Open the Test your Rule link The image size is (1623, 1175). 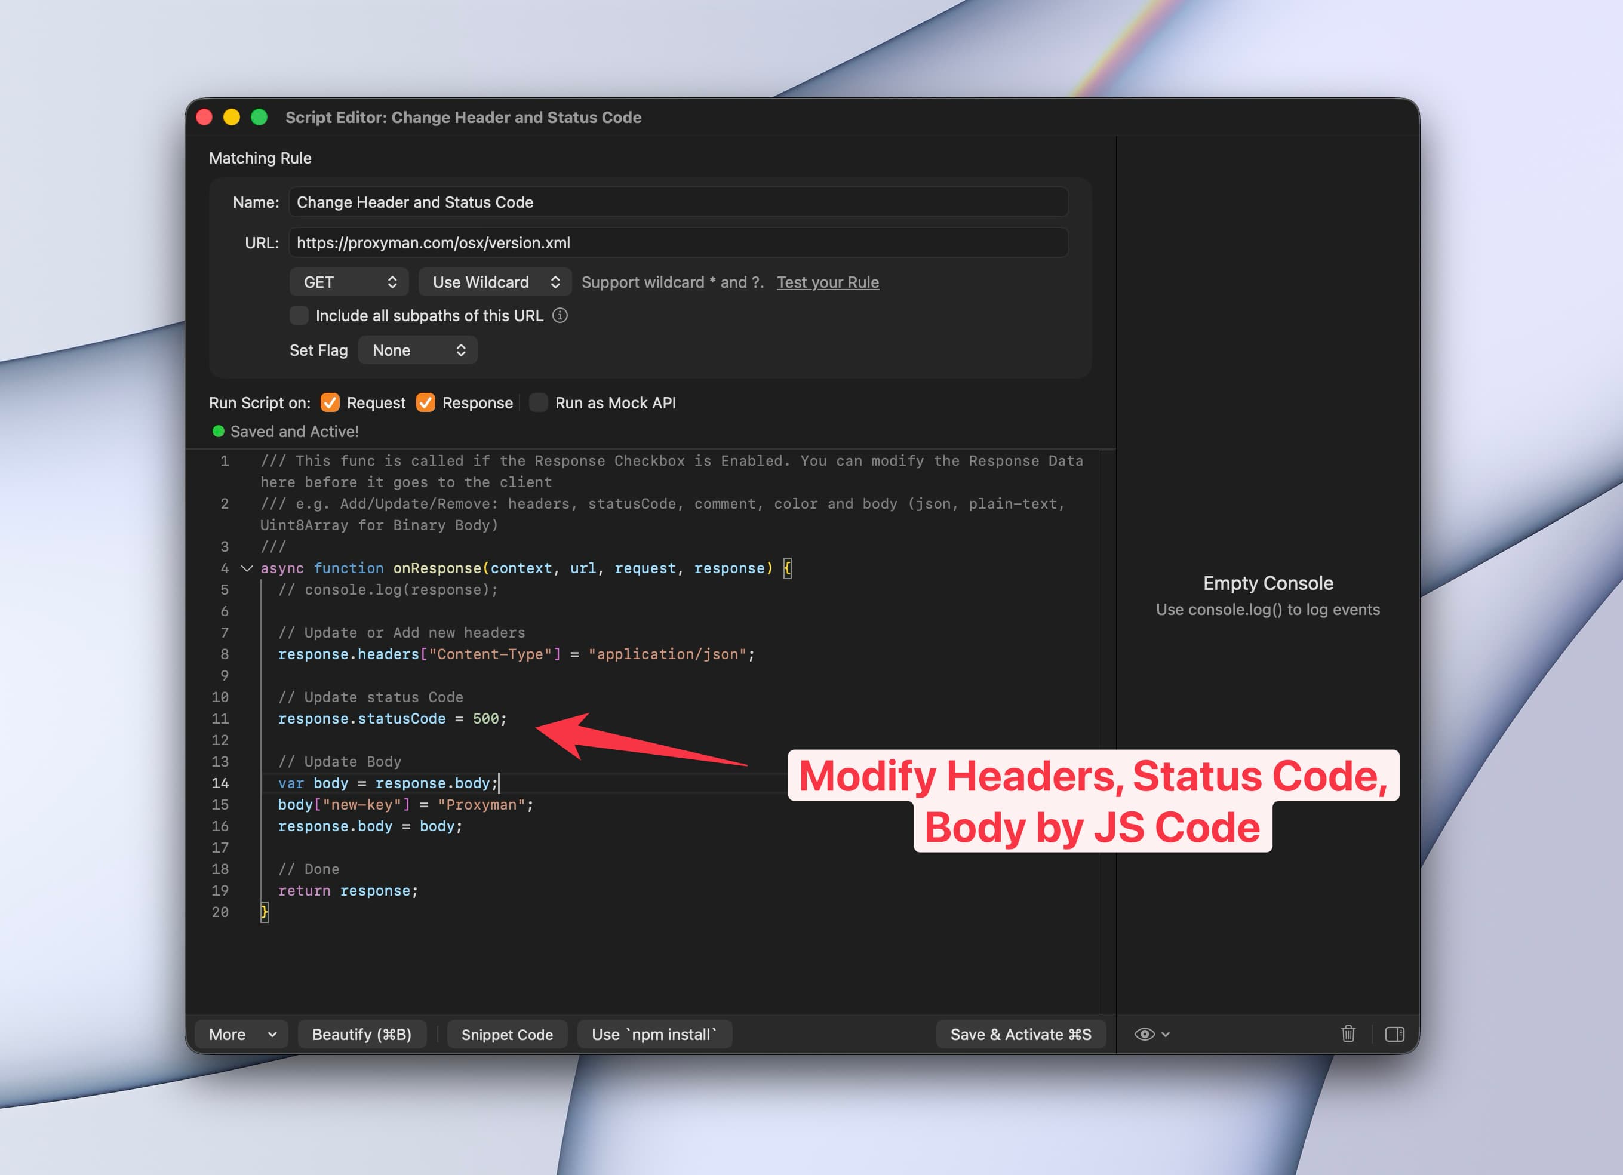[x=828, y=282]
